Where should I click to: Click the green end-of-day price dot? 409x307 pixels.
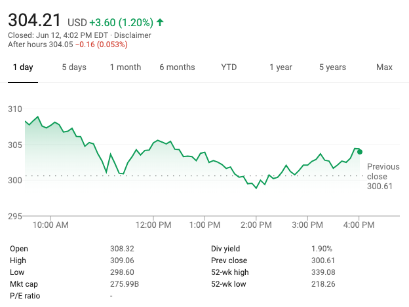coord(360,152)
